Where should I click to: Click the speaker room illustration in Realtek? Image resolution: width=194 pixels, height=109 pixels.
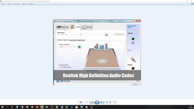coord(102,56)
